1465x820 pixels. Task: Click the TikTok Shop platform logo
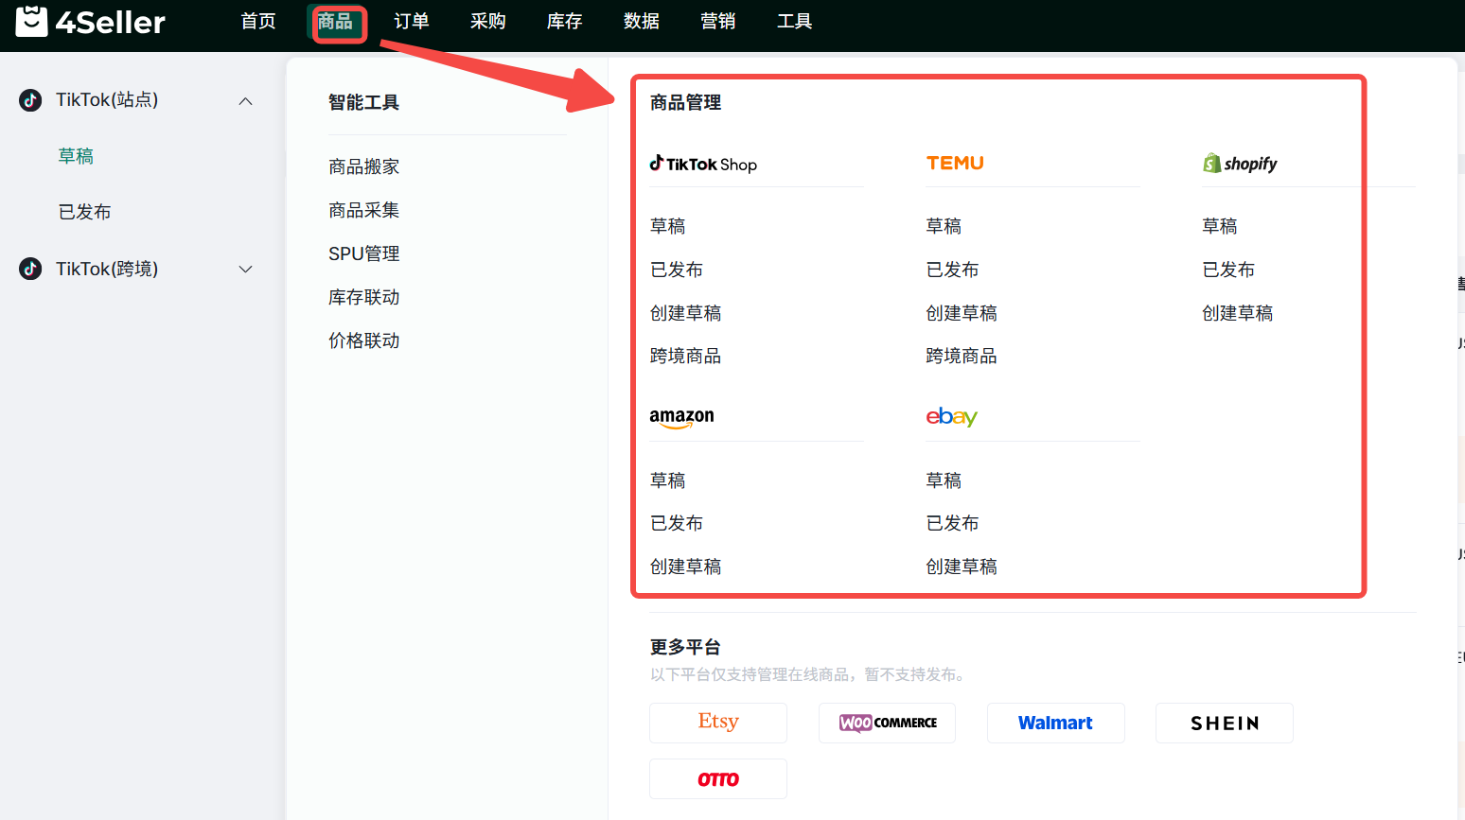[x=703, y=164]
